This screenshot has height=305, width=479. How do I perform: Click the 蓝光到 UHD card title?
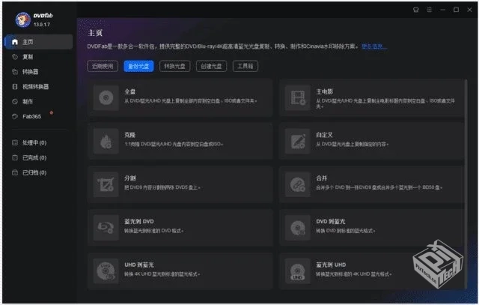tap(331, 265)
